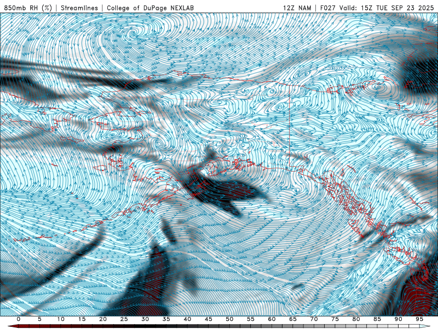Click the colorbar label "5"

click(x=39, y=319)
